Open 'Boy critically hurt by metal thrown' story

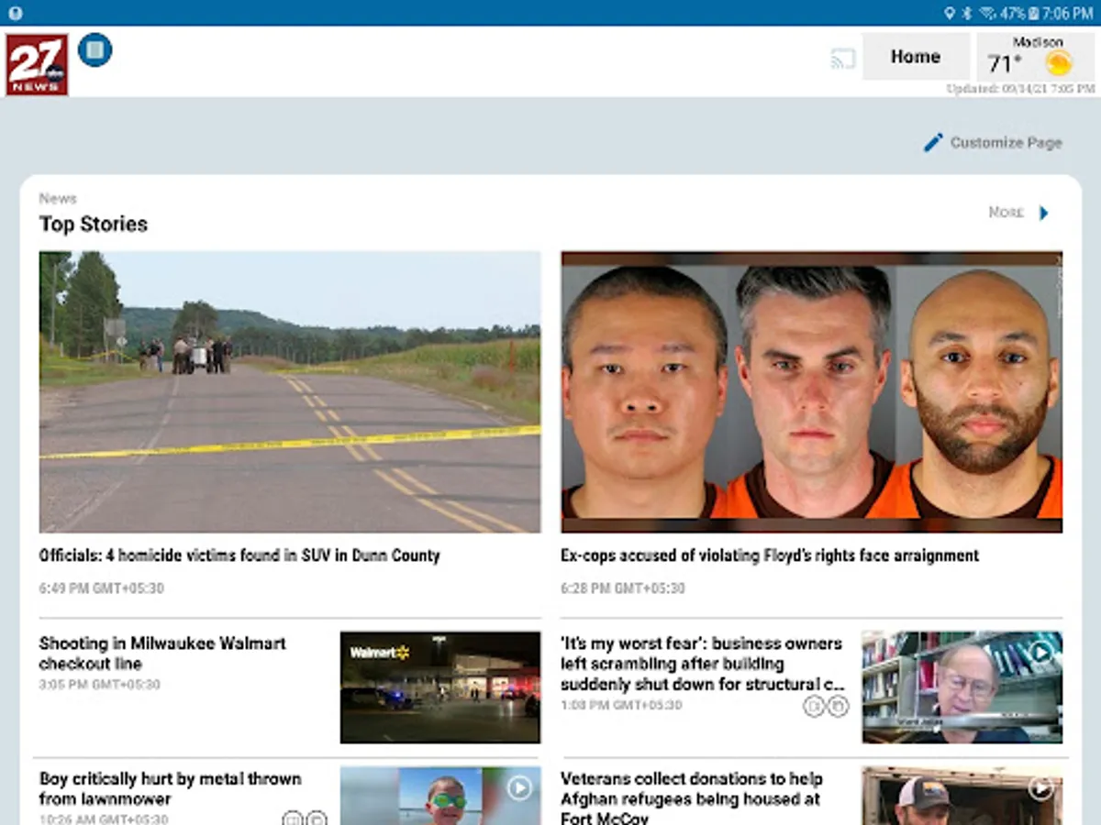(171, 788)
